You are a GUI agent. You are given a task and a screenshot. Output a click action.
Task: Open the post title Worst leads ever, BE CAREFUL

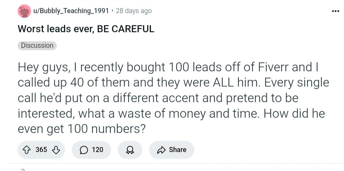[86, 29]
